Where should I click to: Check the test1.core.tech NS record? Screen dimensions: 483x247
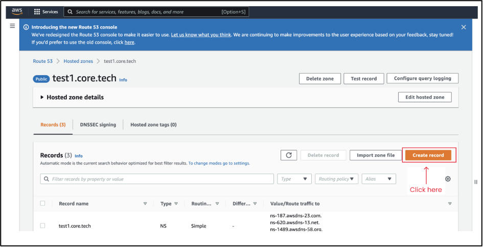42,226
